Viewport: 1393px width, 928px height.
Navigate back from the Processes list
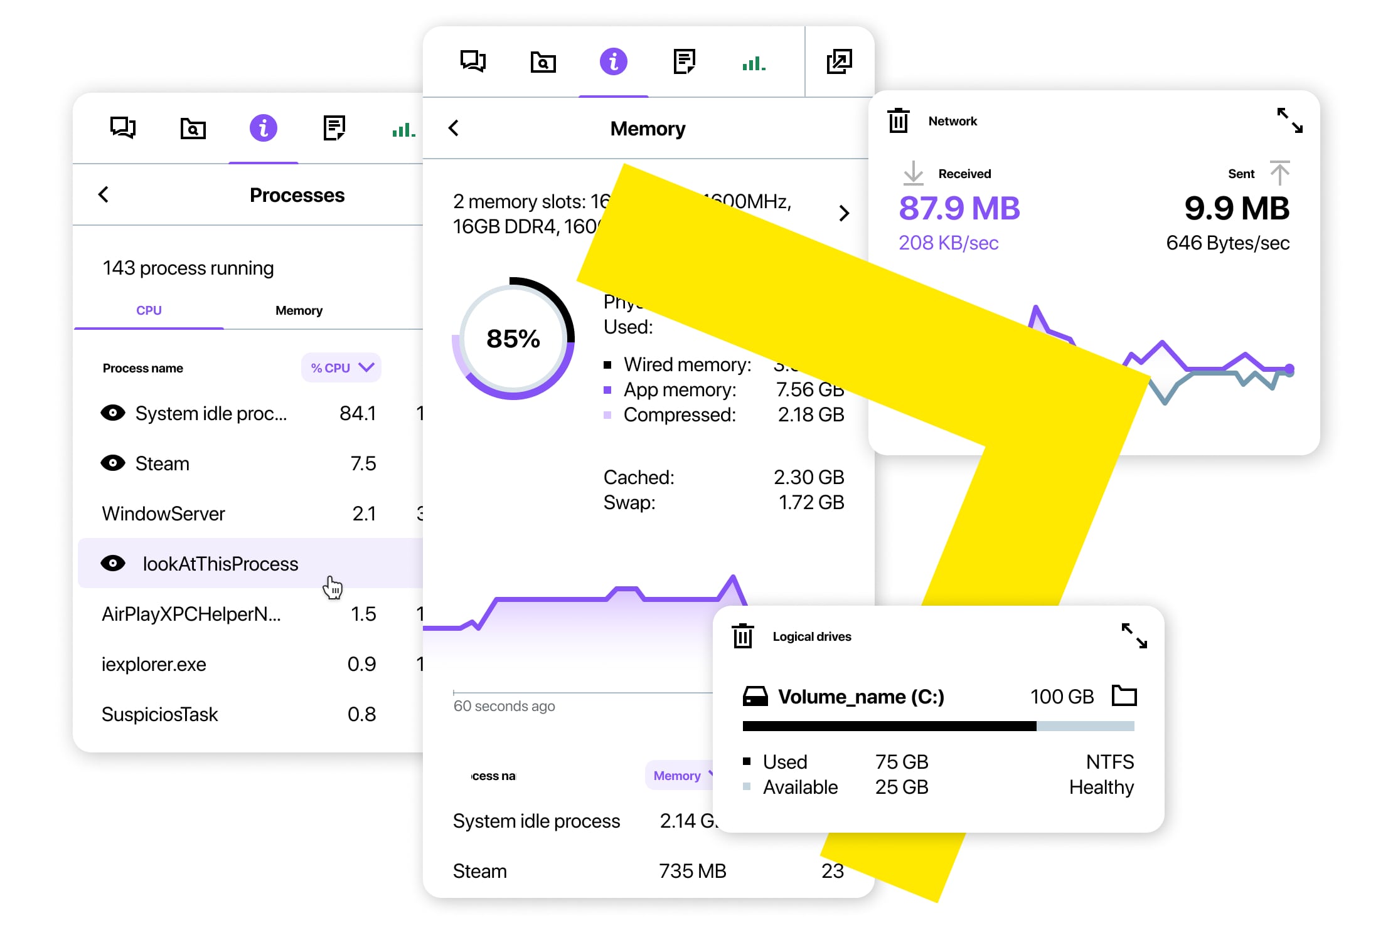(104, 194)
